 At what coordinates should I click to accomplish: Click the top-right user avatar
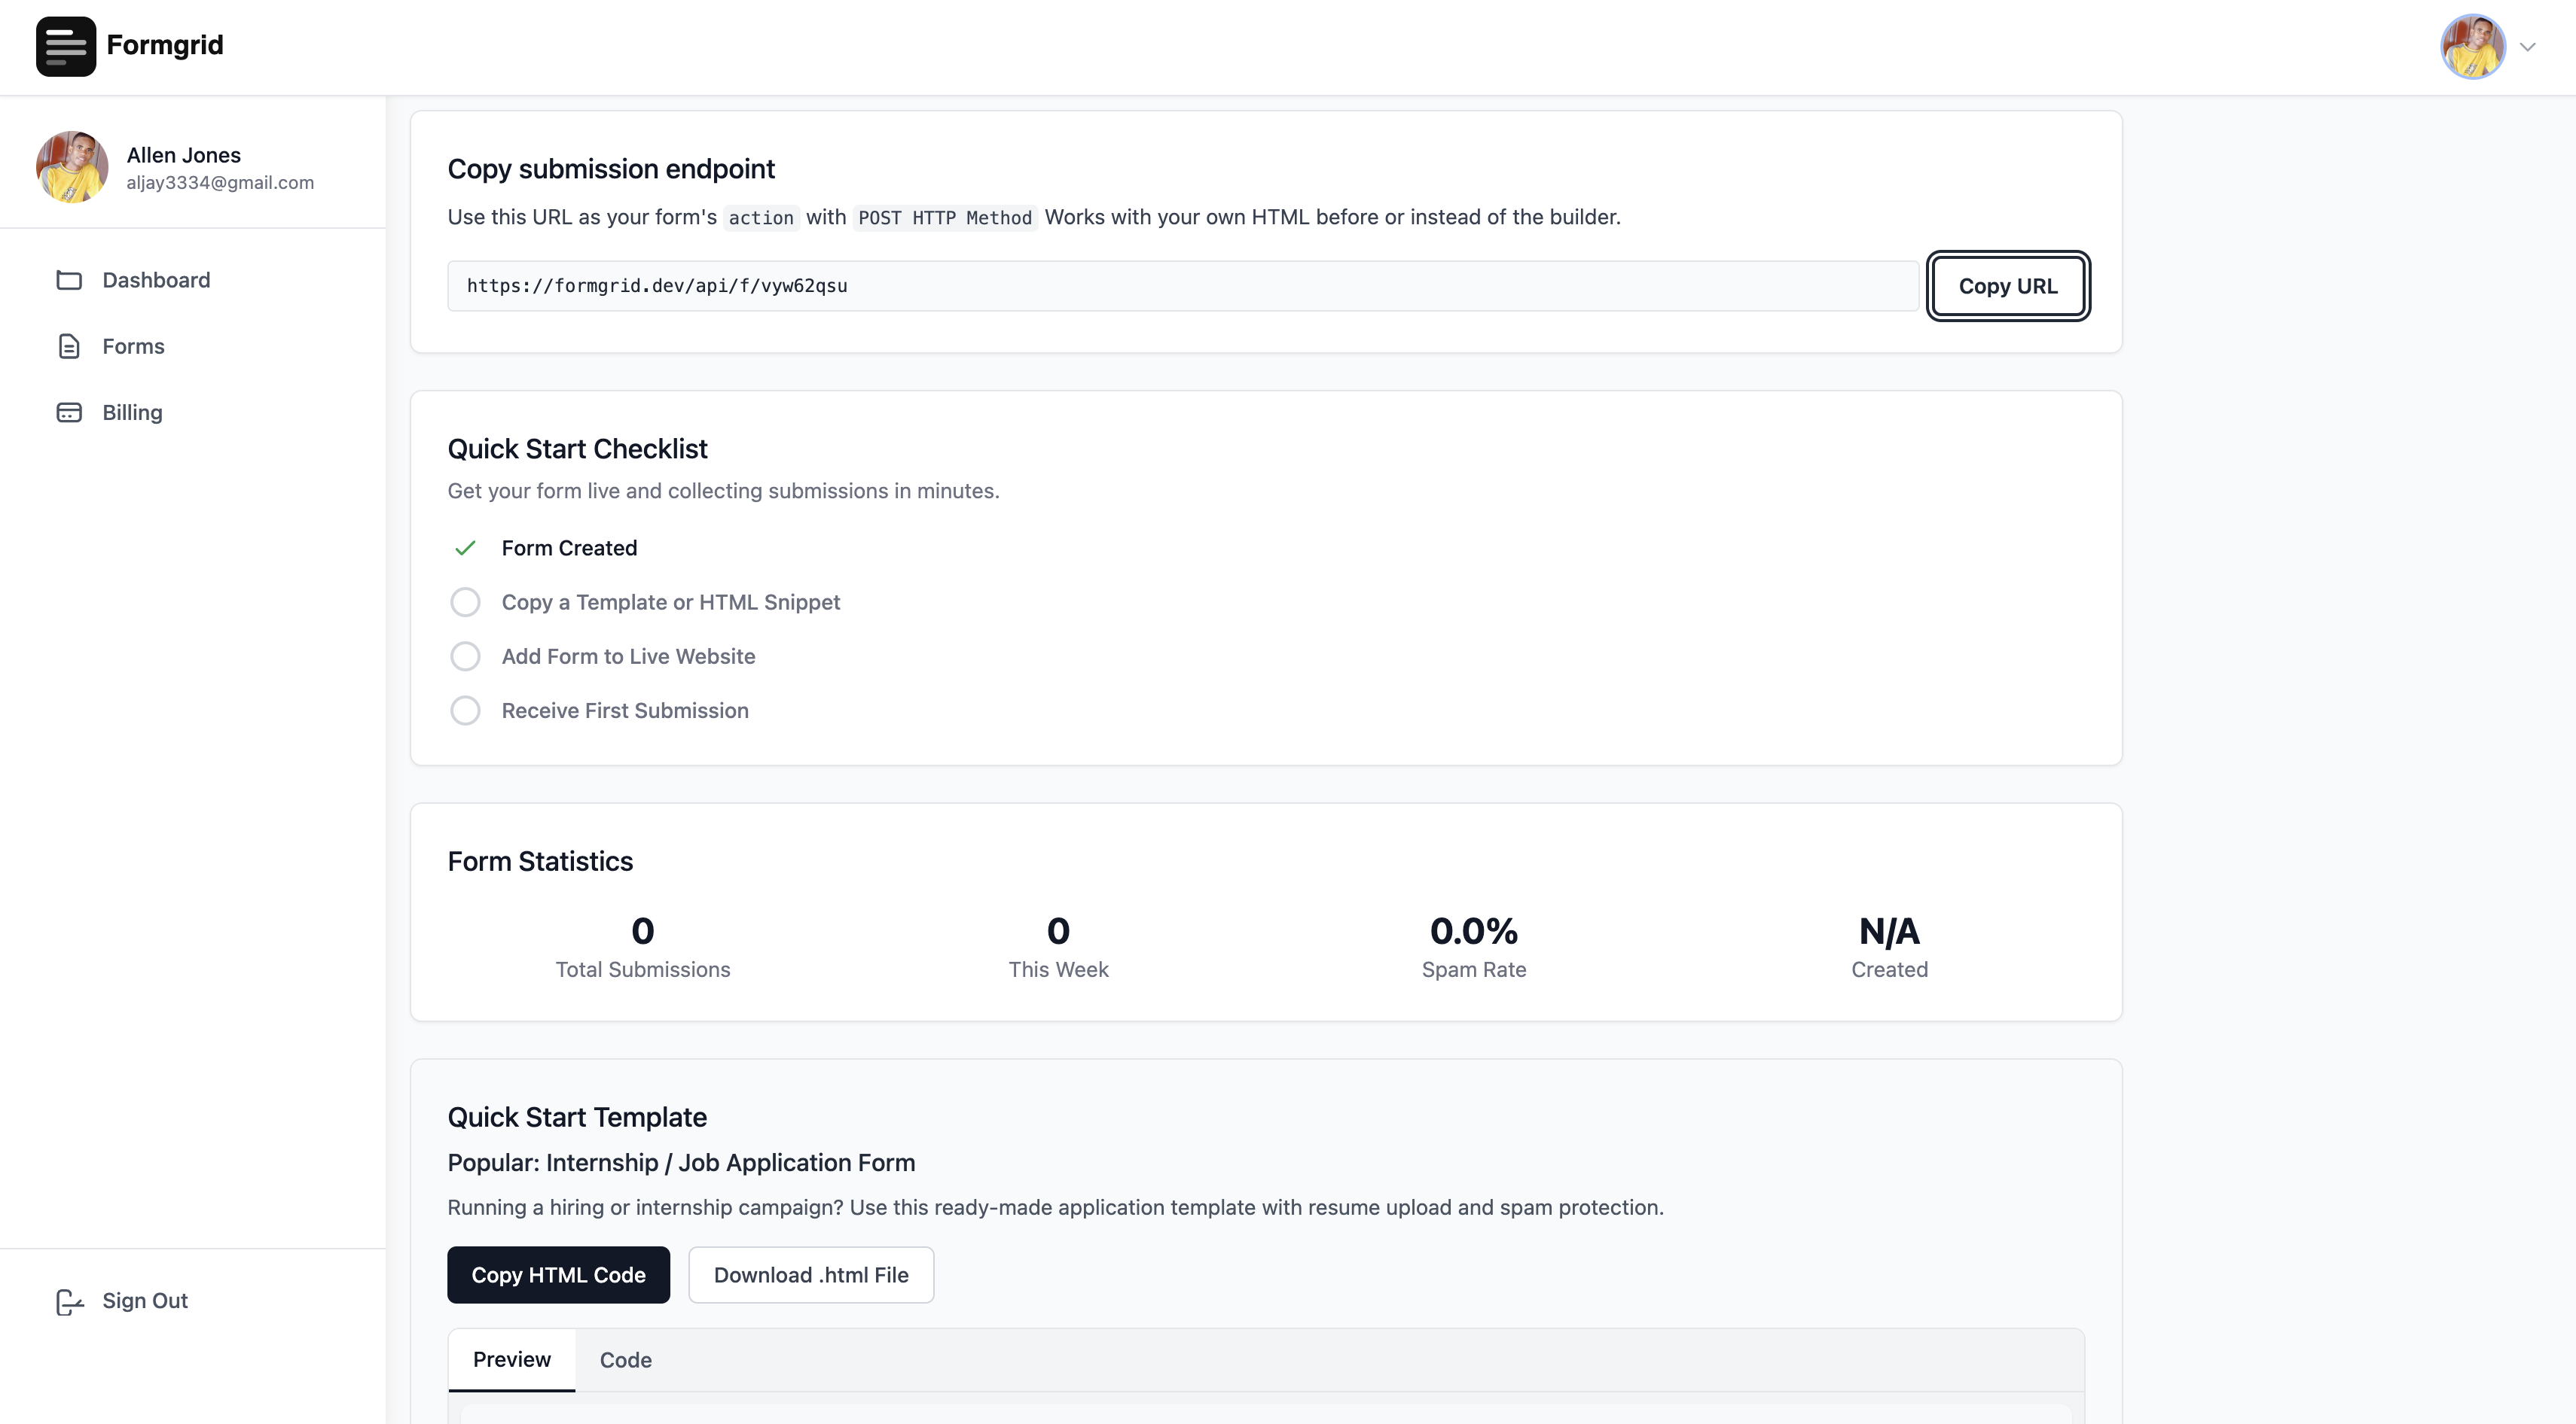pyautogui.click(x=2472, y=46)
